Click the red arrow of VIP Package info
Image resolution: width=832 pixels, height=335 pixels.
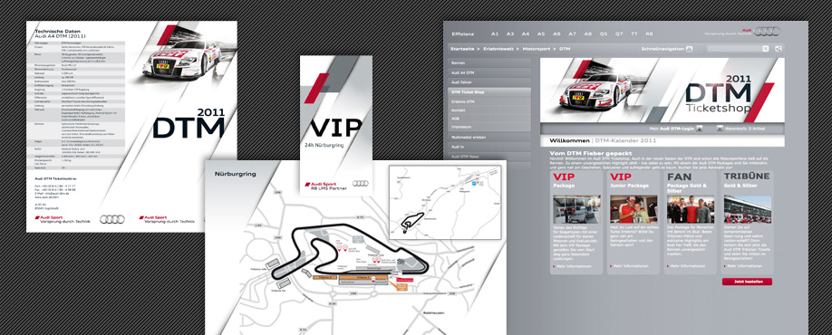point(555,266)
